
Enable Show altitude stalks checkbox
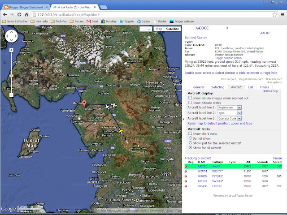pos(190,103)
